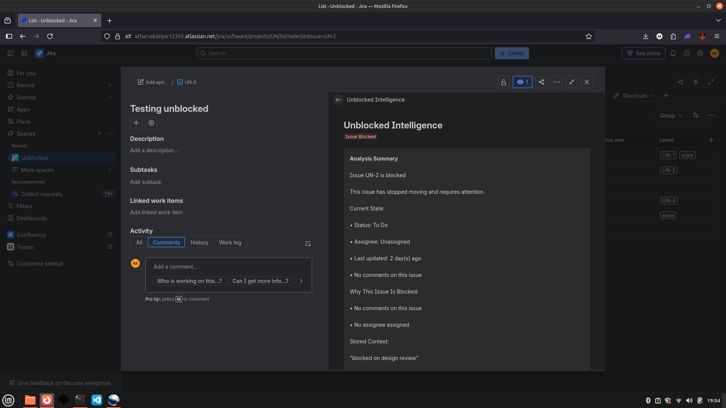Click the Create button
The width and height of the screenshot is (726, 408).
pyautogui.click(x=512, y=53)
